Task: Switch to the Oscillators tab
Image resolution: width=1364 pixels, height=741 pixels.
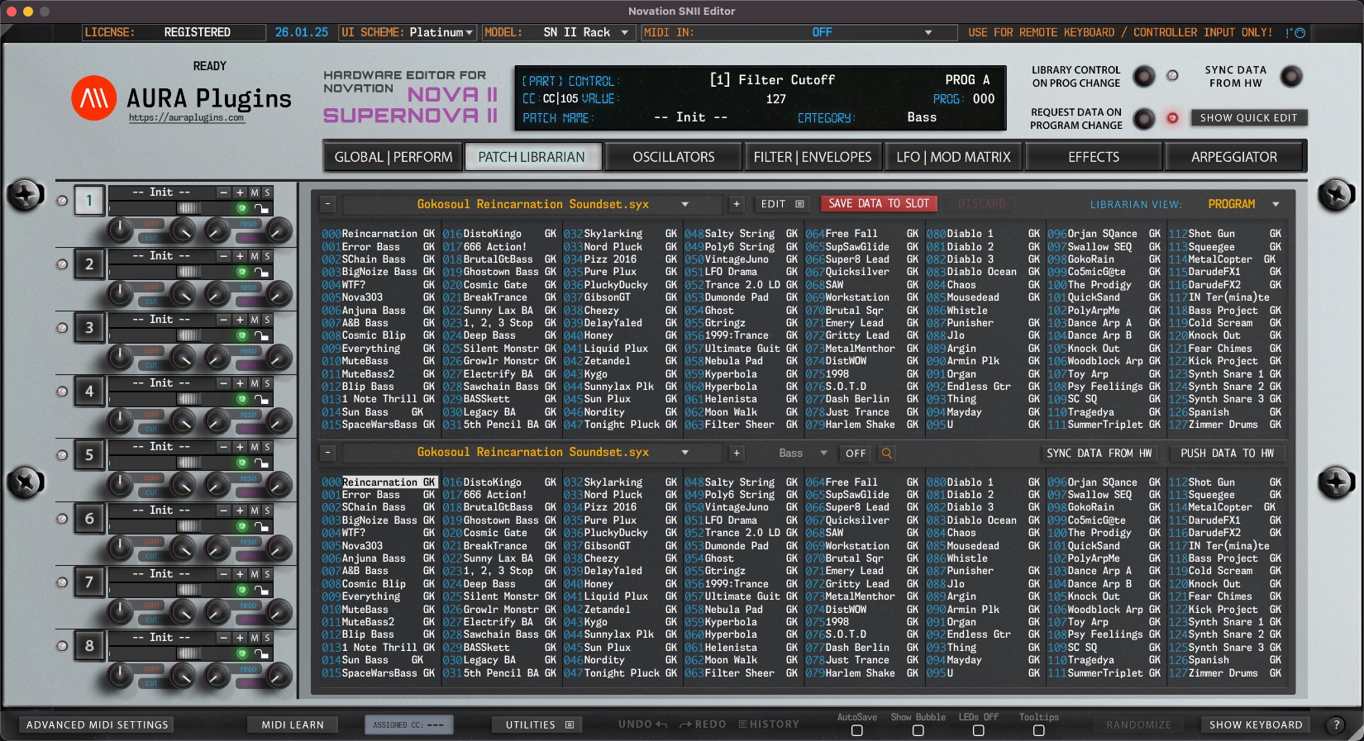Action: tap(673, 157)
